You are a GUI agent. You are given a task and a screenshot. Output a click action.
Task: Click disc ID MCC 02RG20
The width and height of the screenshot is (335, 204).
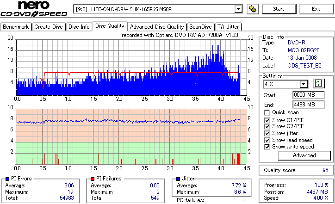pos(304,50)
